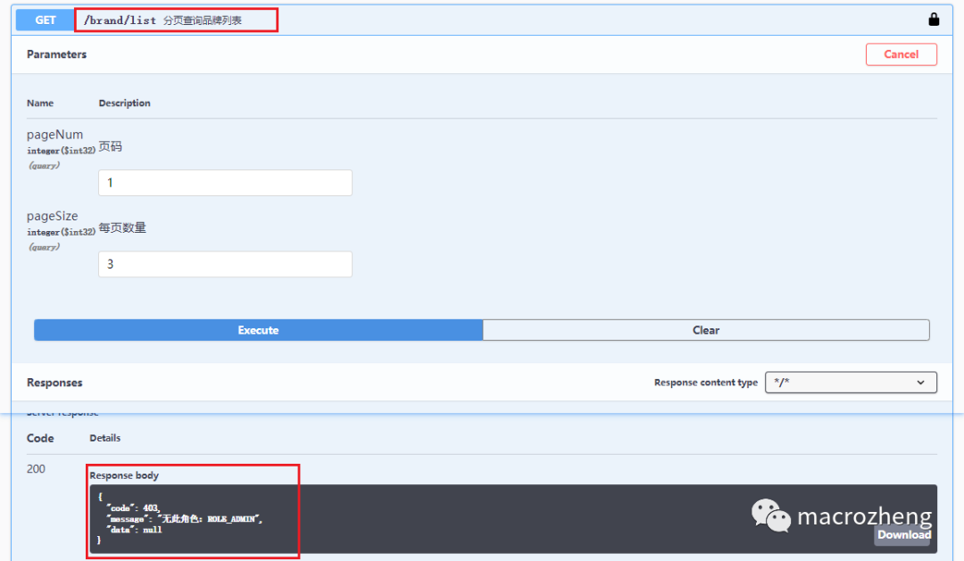Screen dimensions: 964x561
Task: Select the Responses section heading
Action: coord(54,383)
